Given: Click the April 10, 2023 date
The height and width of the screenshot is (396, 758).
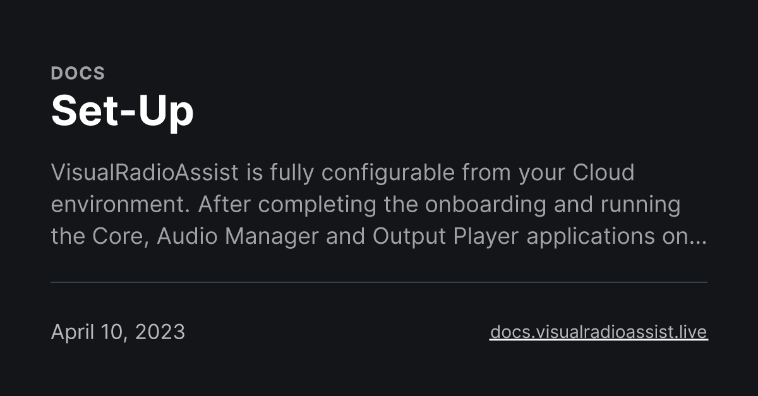Looking at the screenshot, I should (117, 332).
